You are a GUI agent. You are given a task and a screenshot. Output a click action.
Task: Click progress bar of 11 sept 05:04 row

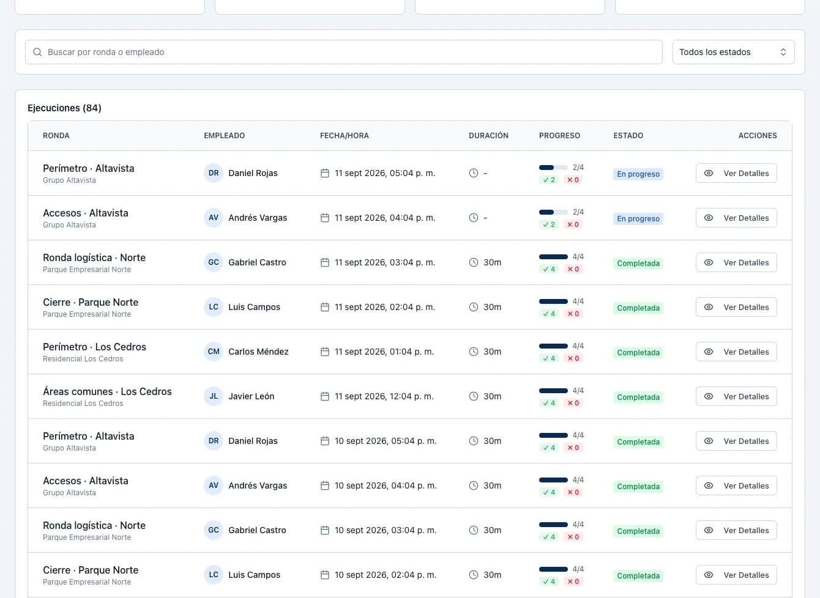pos(553,168)
